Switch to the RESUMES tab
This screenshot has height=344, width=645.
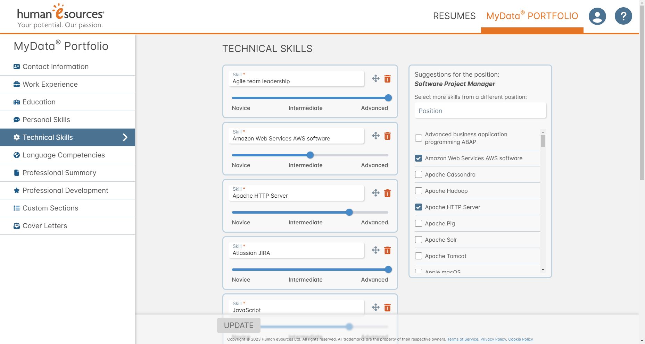pos(454,16)
